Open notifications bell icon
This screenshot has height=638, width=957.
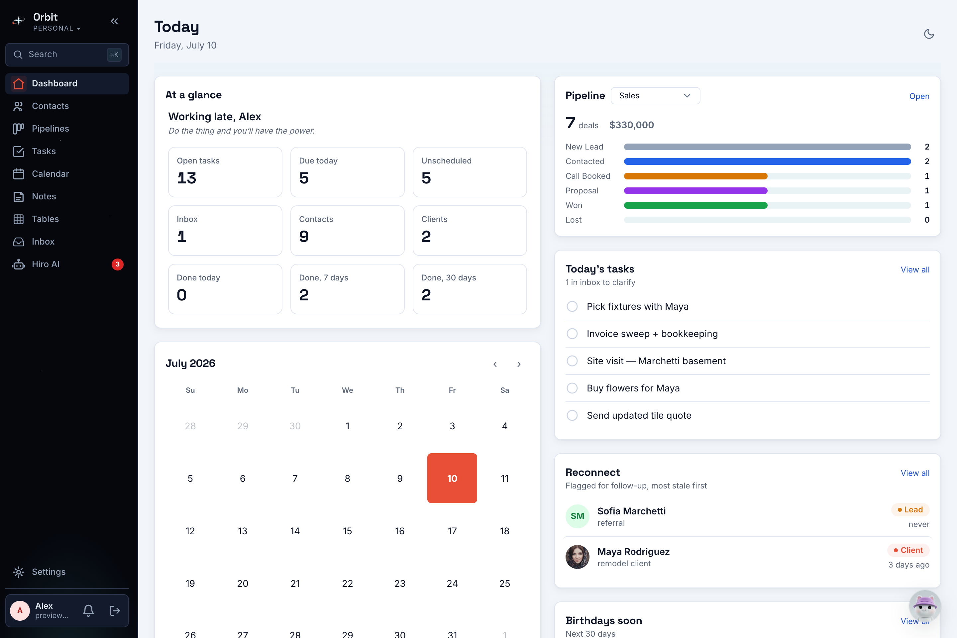tap(88, 610)
